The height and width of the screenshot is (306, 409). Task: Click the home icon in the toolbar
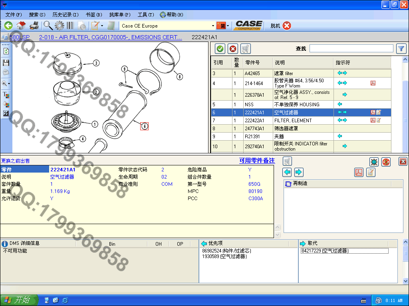[x=21, y=26]
